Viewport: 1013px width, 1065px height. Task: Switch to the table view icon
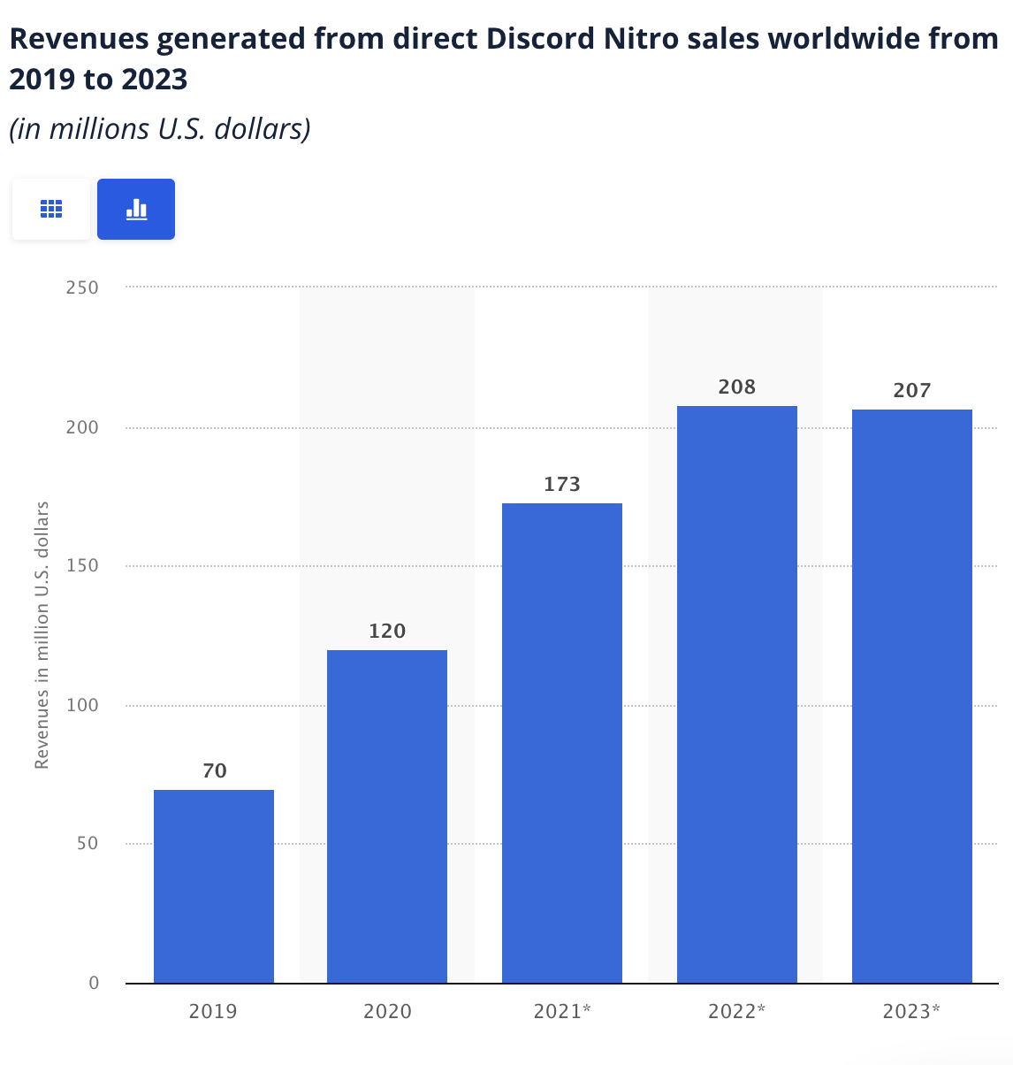pyautogui.click(x=51, y=209)
